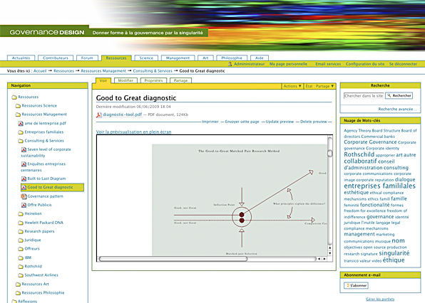
Task: Click the Consulting & Services folder icon
Action: (x=21, y=141)
